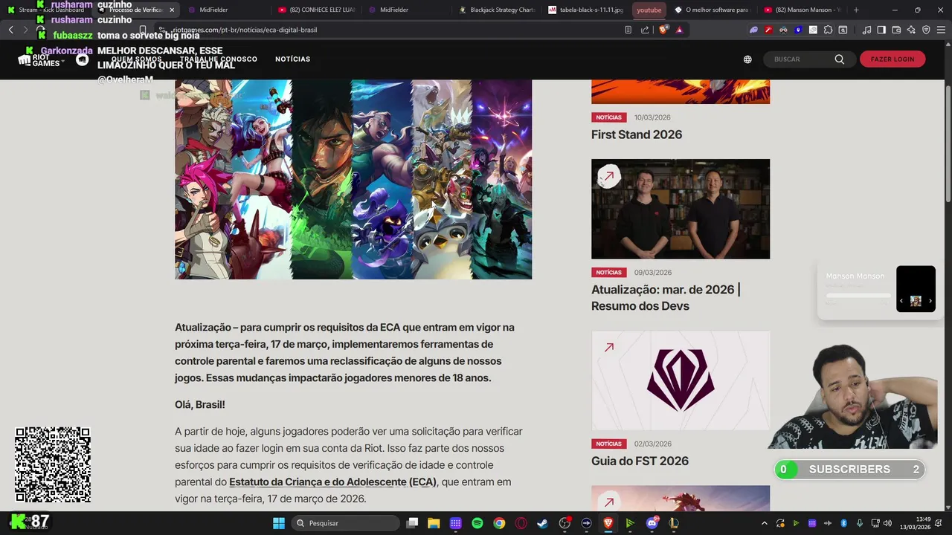
Task: Open the Guia do FST 2026 article
Action: [x=640, y=461]
